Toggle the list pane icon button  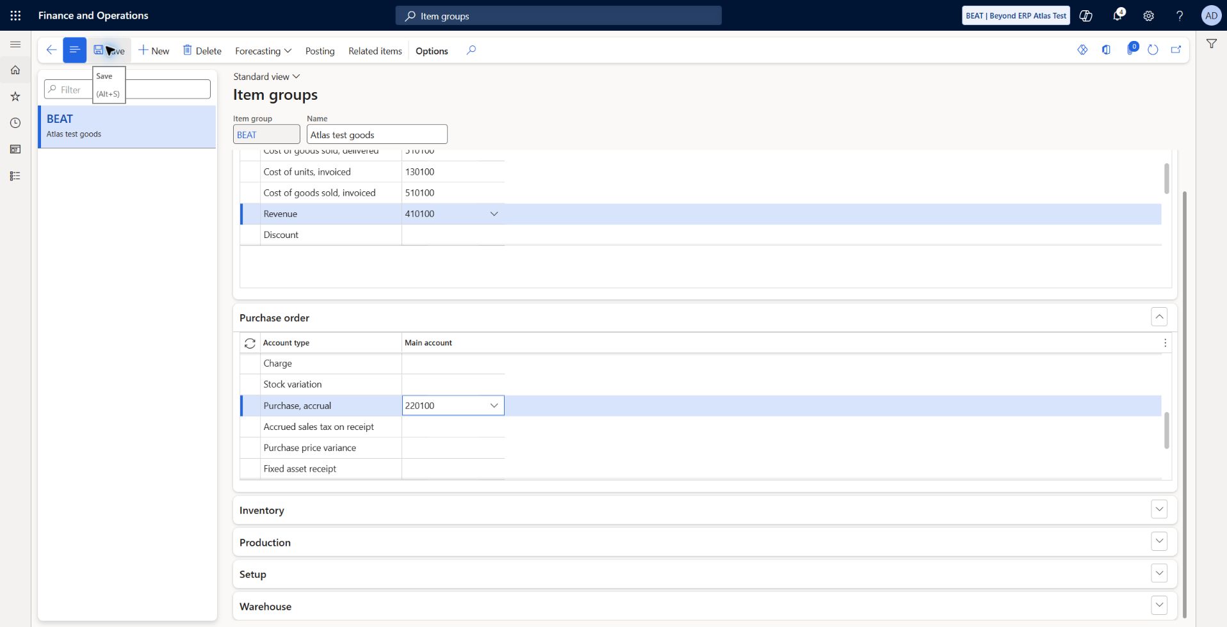[74, 50]
